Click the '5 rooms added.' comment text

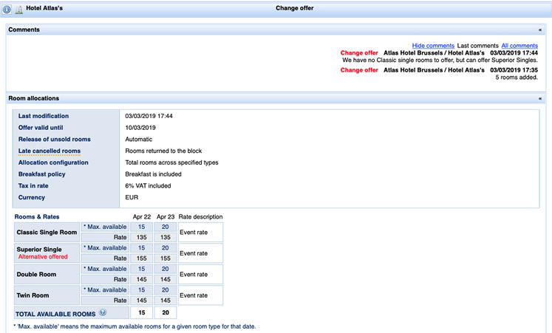point(517,78)
